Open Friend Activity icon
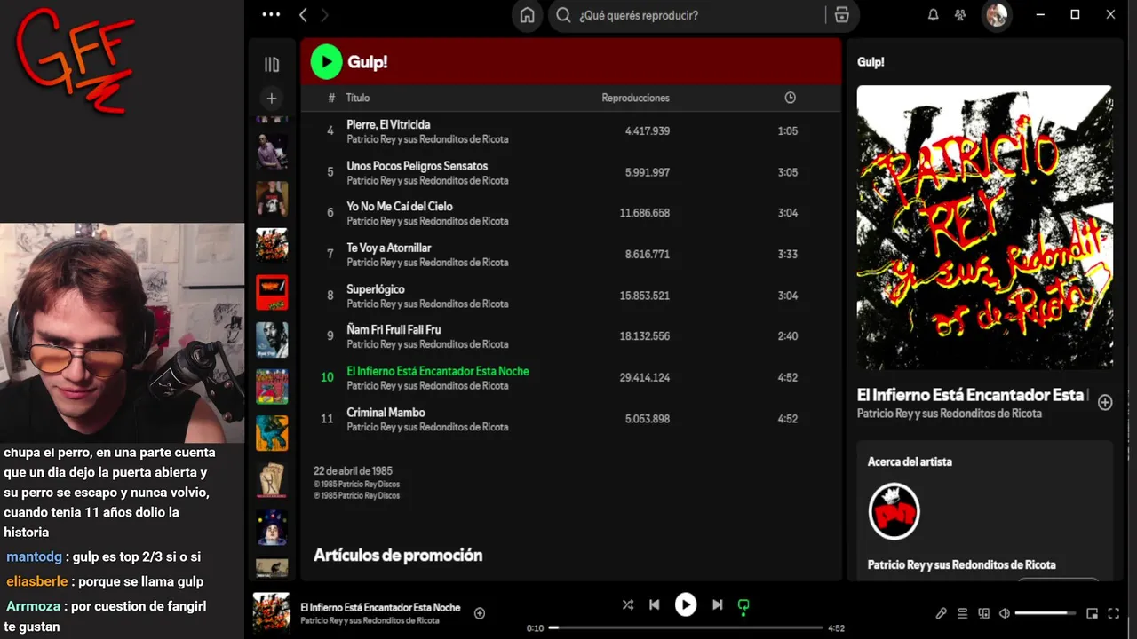 [x=959, y=15]
